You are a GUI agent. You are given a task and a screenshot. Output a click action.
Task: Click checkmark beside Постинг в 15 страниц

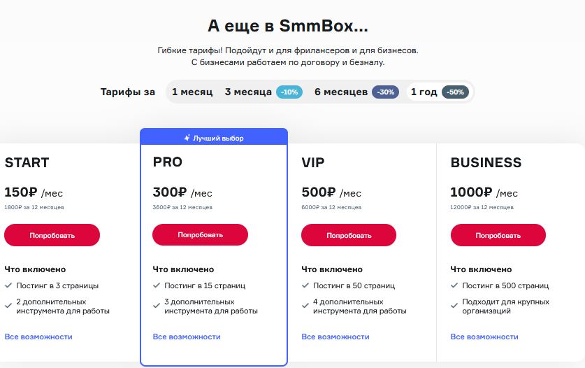coord(157,285)
